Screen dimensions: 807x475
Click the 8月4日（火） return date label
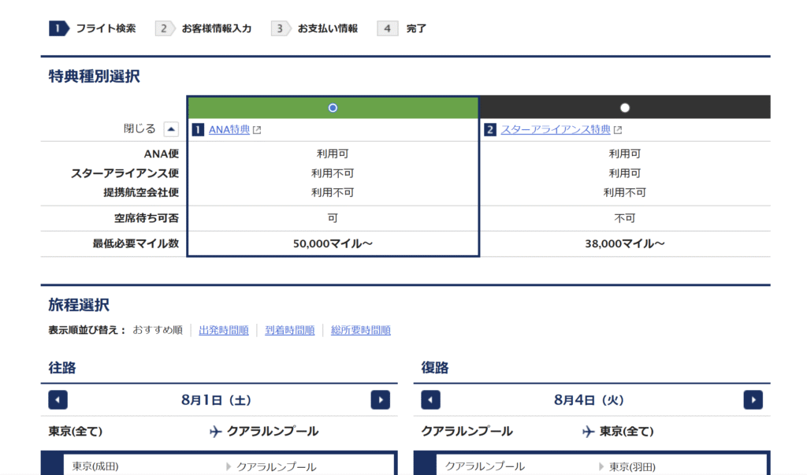(589, 400)
